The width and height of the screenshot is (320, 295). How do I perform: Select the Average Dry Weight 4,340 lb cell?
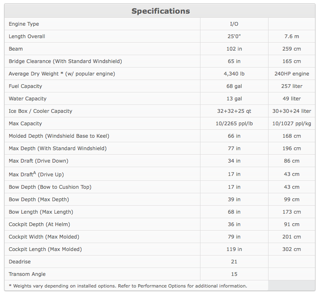pos(234,74)
